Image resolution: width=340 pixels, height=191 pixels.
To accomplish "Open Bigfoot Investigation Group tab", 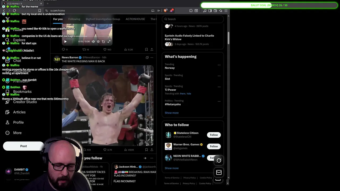I will [103, 19].
